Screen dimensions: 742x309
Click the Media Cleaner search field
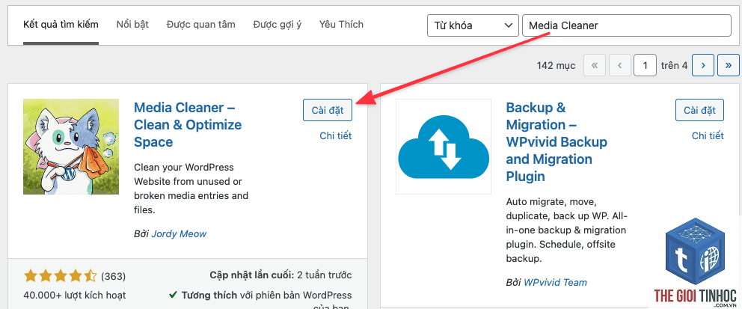coord(627,25)
